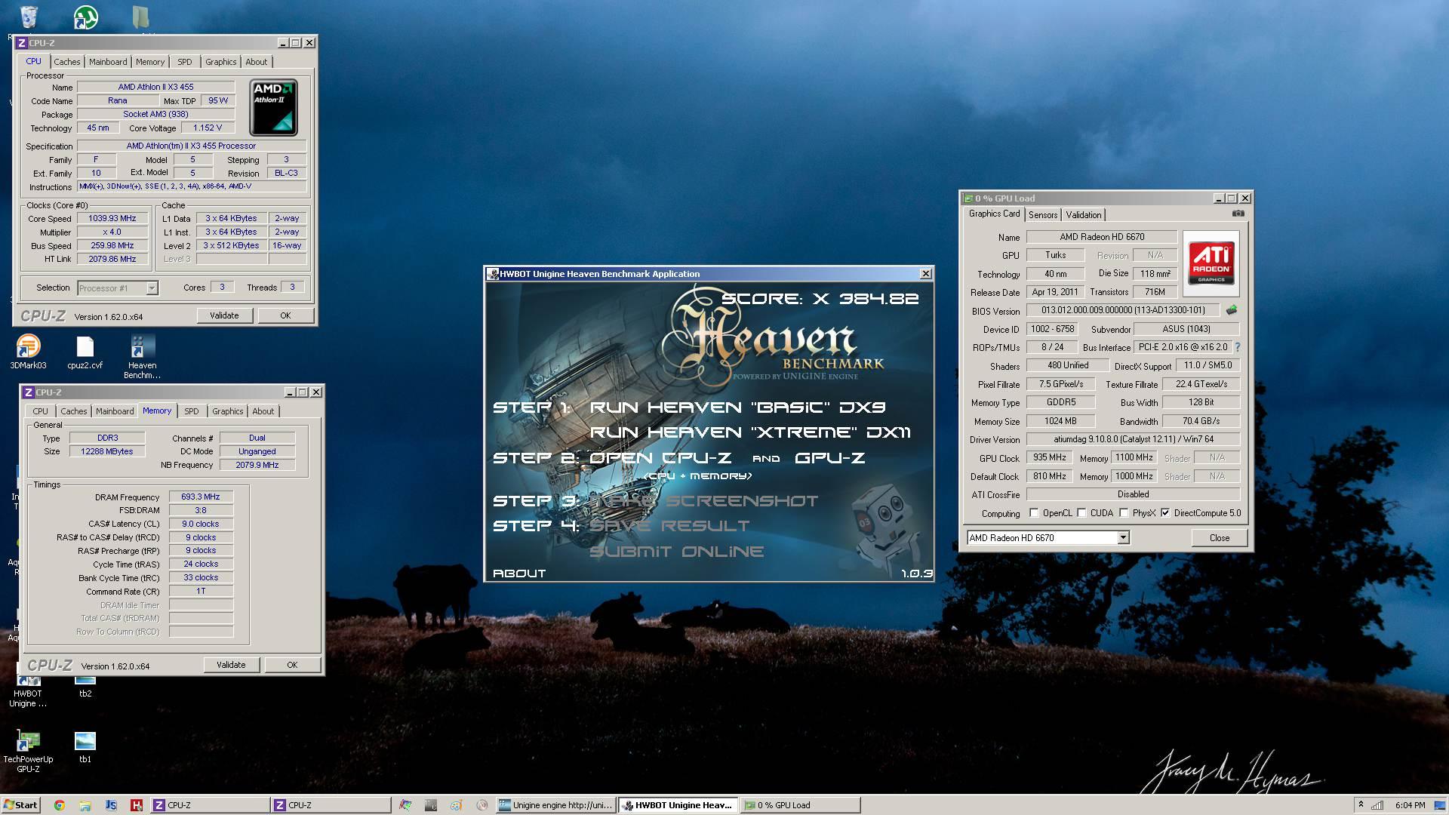The height and width of the screenshot is (815, 1449).
Task: Switch to SPD tab in top CPU-Z
Action: click(x=185, y=62)
